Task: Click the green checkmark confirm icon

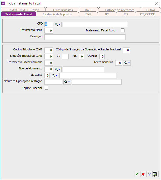Action: coord(137,174)
